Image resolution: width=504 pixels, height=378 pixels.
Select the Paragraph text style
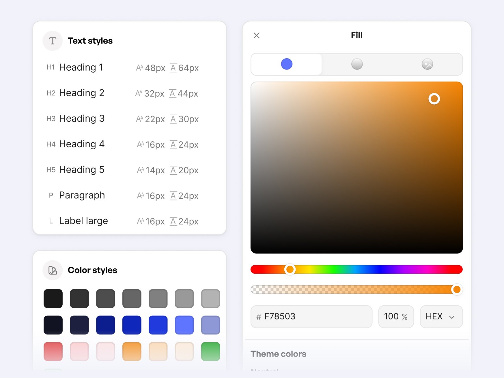(x=82, y=195)
